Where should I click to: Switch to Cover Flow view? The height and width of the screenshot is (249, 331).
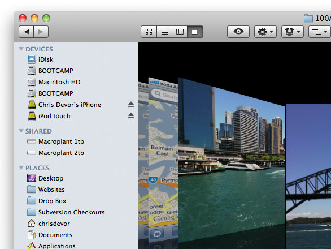(x=195, y=32)
